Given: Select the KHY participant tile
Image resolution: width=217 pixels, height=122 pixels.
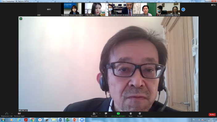Looking at the screenshot, I should pyautogui.click(x=49, y=9).
